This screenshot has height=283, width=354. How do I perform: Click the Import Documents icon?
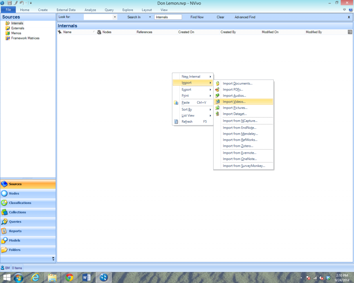click(x=217, y=84)
